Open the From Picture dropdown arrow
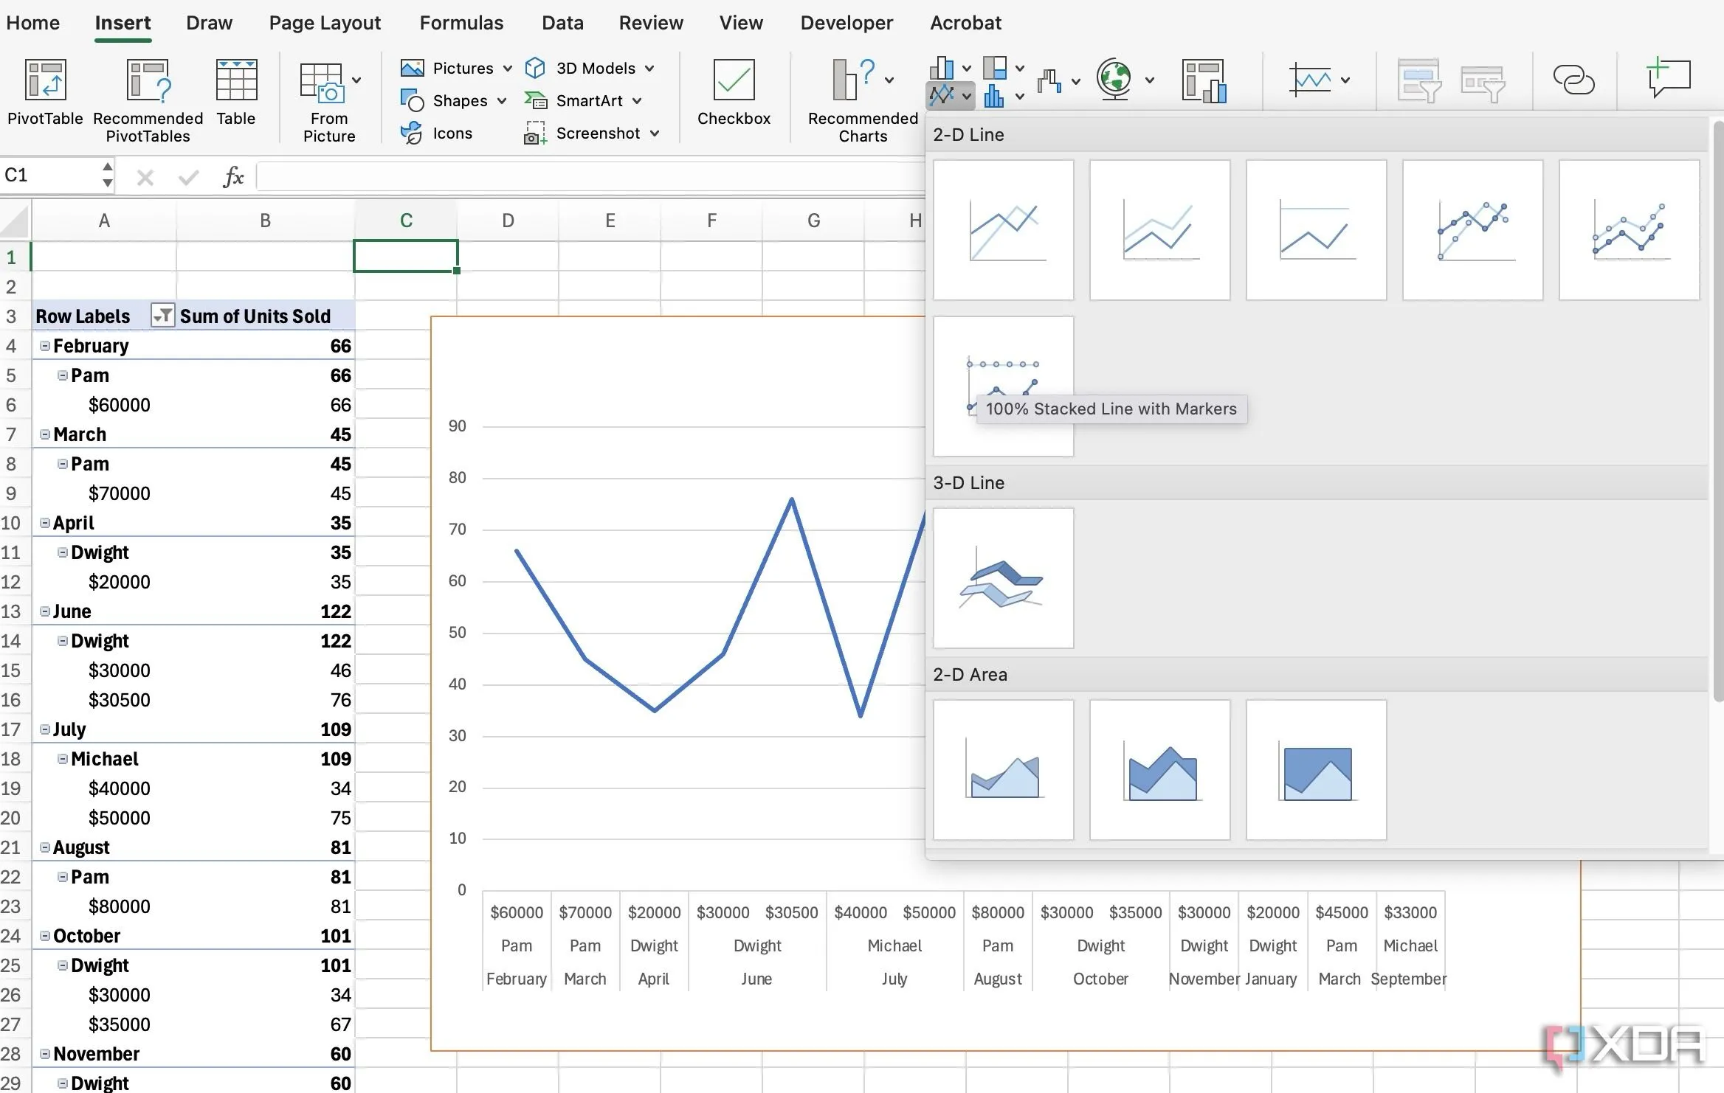Viewport: 1724px width, 1093px height. click(356, 80)
